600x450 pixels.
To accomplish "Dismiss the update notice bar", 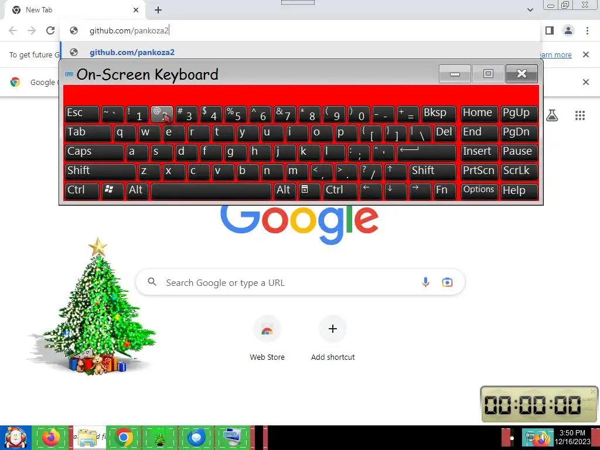I will pos(585,54).
